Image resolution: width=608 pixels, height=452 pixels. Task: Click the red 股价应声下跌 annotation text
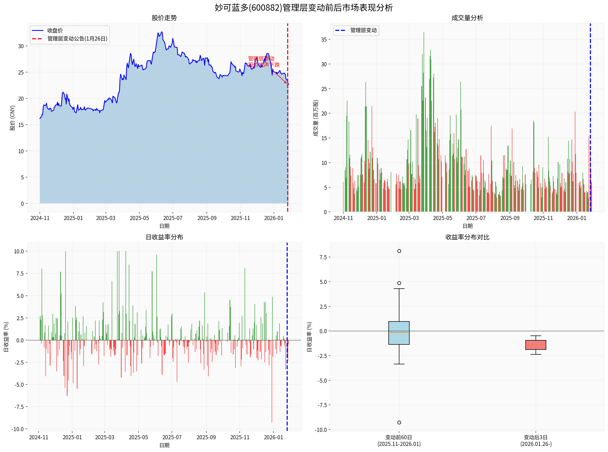pos(264,65)
